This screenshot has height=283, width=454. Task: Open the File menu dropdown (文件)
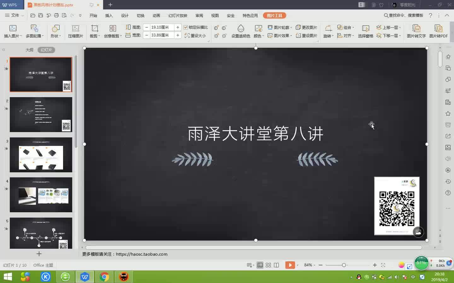pos(15,15)
